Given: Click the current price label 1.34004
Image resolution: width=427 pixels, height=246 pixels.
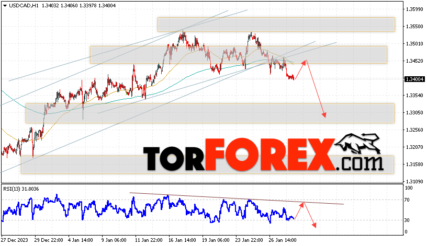Looking at the screenshot, I should [x=414, y=79].
